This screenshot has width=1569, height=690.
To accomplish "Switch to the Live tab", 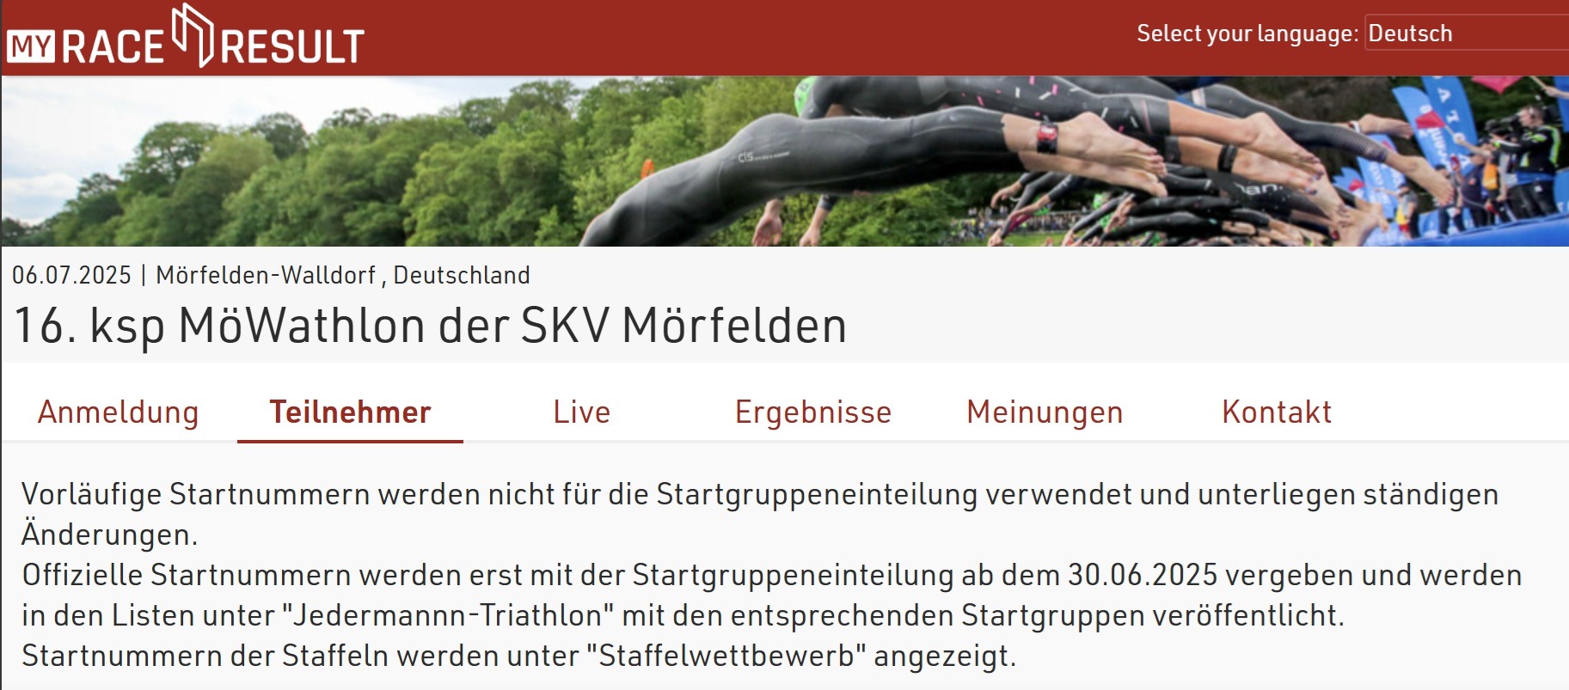I will point(582,412).
